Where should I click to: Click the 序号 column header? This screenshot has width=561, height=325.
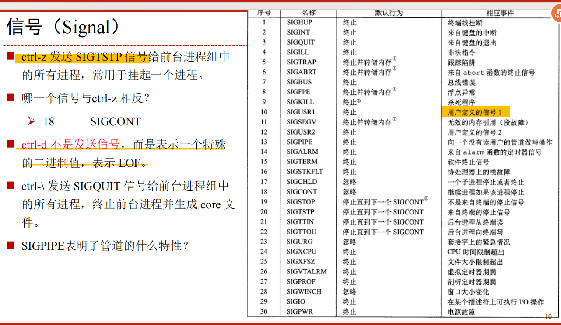[264, 13]
